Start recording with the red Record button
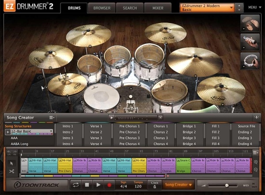The height and width of the screenshot is (195, 265). 109,185
